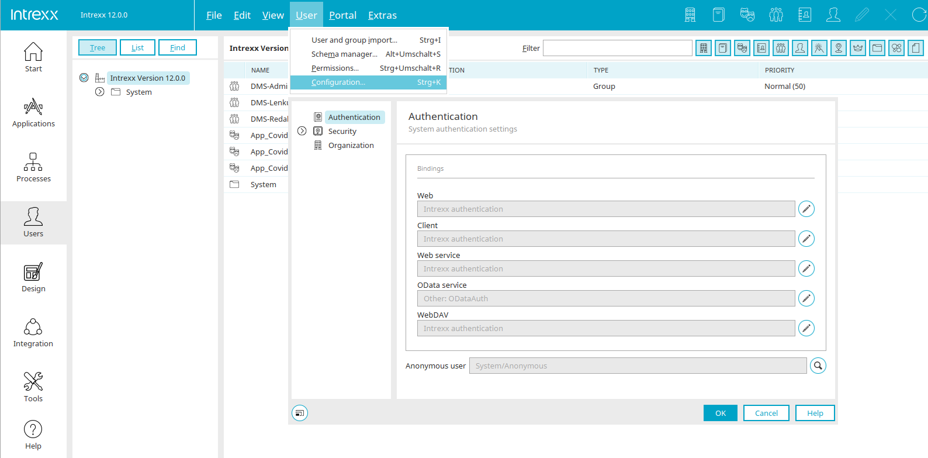Select Organization in configuration tree
The image size is (928, 458).
click(x=351, y=145)
